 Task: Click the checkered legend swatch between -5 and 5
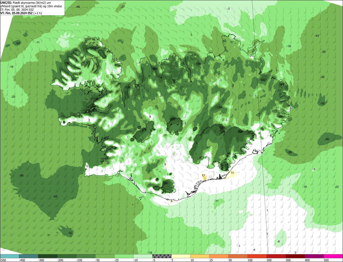coord(162,256)
